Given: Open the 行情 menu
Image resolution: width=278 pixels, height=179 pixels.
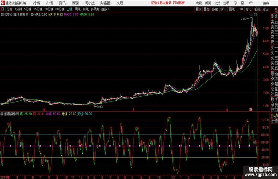Looking at the screenshot, I should click(37, 3).
